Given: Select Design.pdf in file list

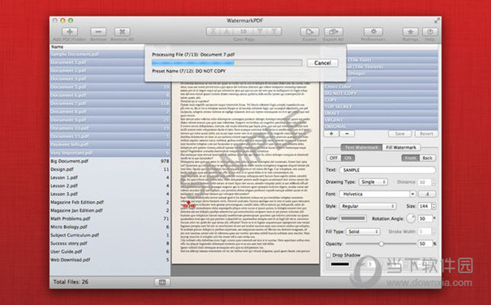Looking at the screenshot, I should [110, 169].
